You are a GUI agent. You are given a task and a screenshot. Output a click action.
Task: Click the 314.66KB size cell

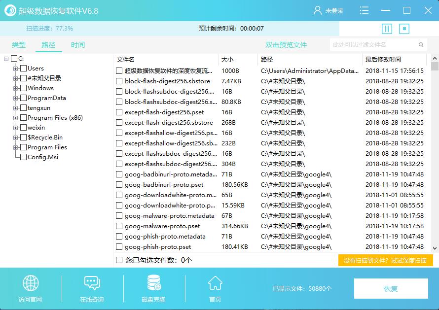[x=235, y=226]
